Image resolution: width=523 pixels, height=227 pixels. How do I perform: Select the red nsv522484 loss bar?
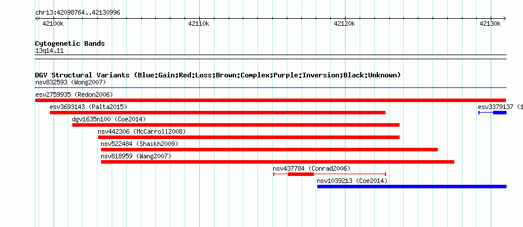point(269,150)
